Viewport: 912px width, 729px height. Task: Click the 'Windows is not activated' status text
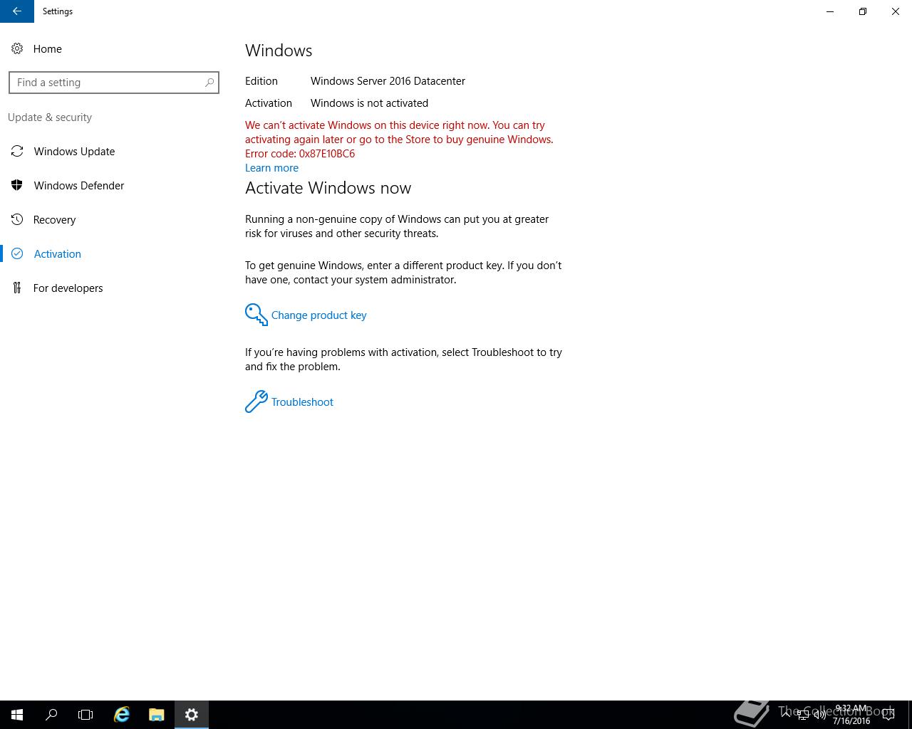tap(369, 103)
